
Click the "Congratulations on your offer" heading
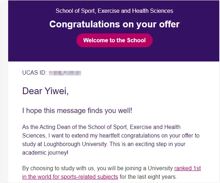pos(114,25)
